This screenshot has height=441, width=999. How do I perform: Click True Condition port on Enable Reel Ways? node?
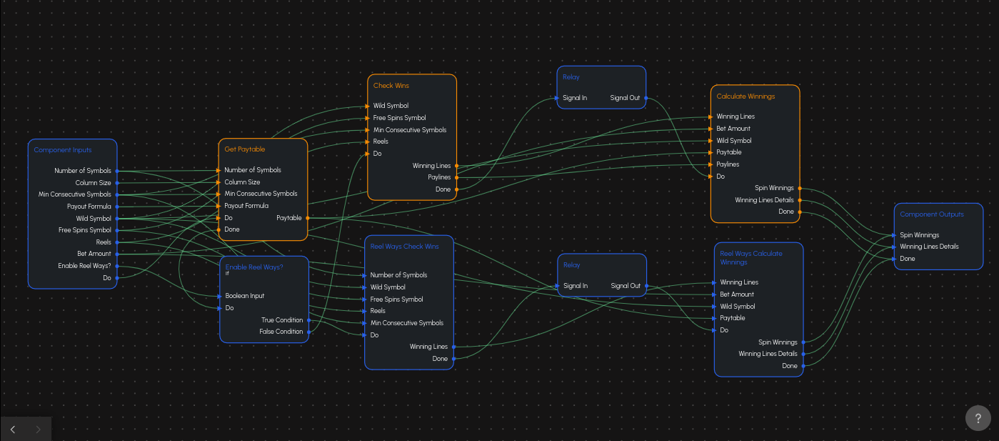click(x=308, y=320)
